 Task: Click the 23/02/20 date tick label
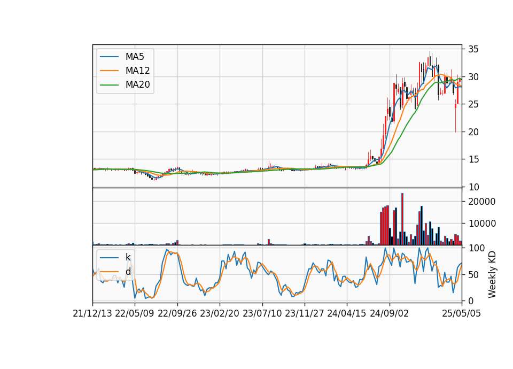coord(220,313)
